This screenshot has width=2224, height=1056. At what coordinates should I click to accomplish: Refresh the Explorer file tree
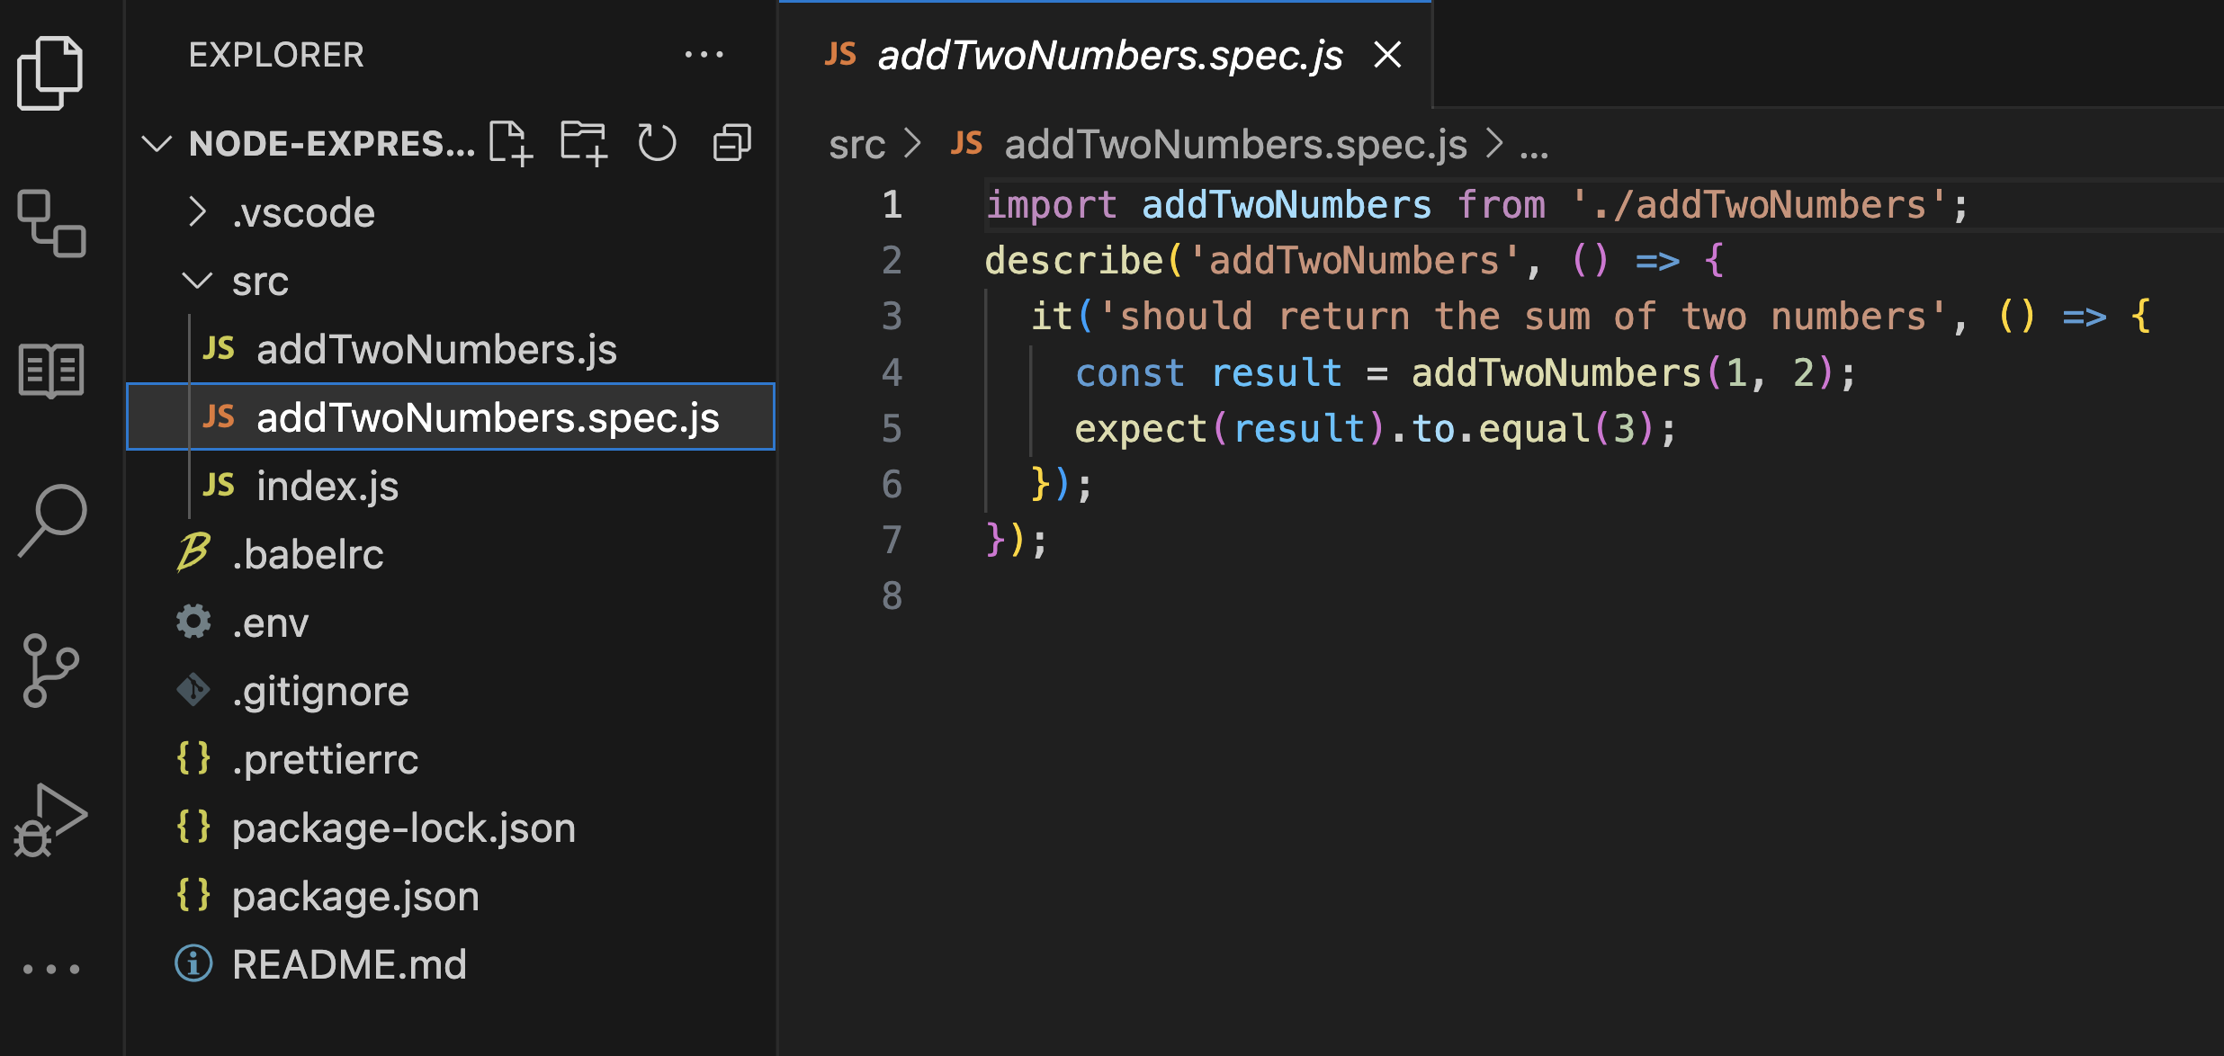click(657, 143)
